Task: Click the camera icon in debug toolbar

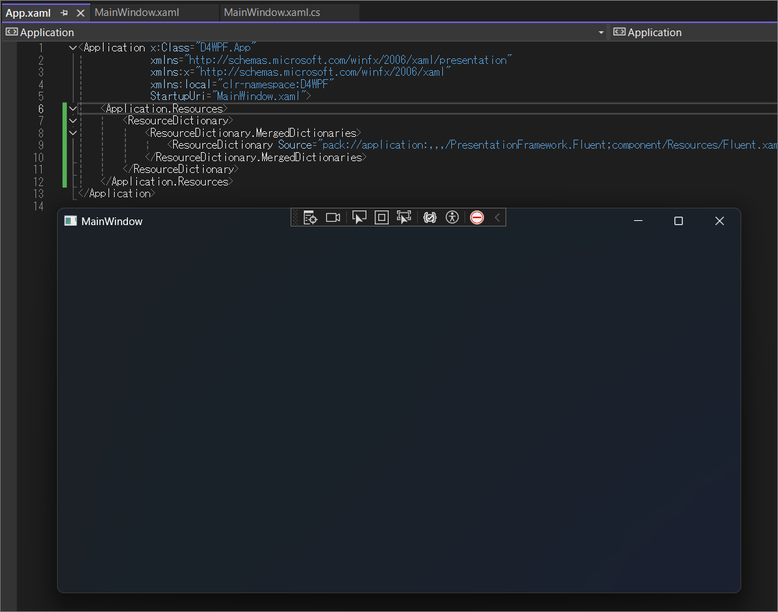Action: pyautogui.click(x=333, y=217)
